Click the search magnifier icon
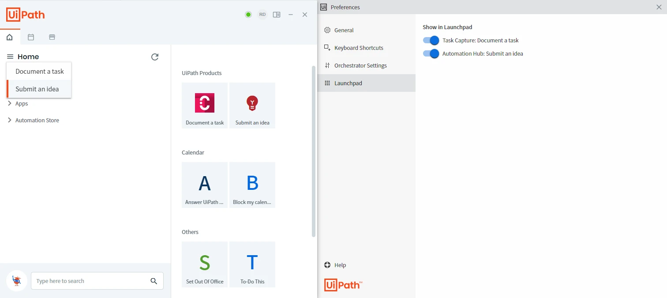 (154, 281)
